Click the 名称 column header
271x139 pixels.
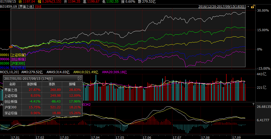(x=12, y=84)
